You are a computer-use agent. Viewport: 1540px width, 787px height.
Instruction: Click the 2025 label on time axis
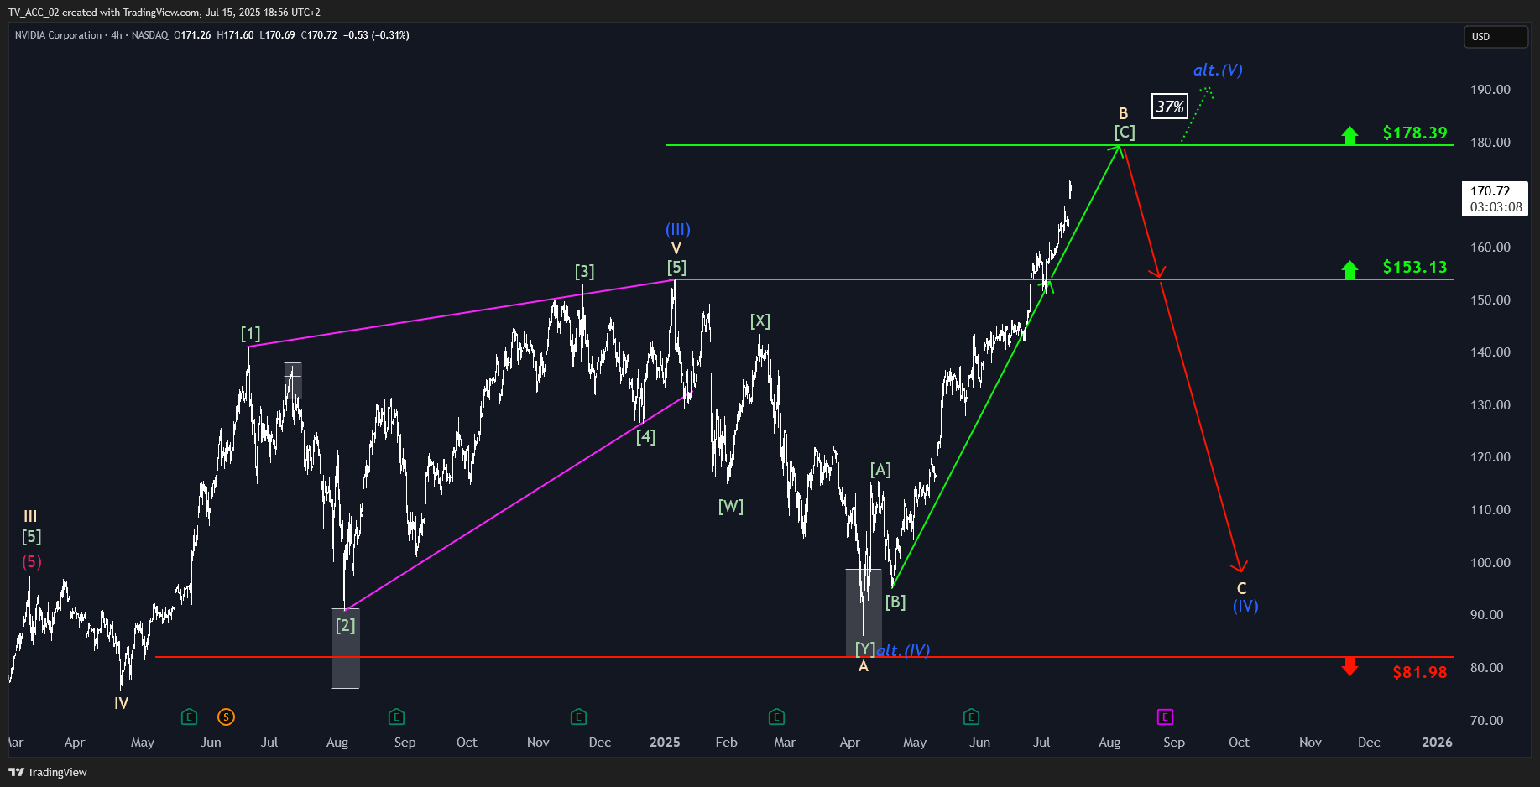[665, 743]
